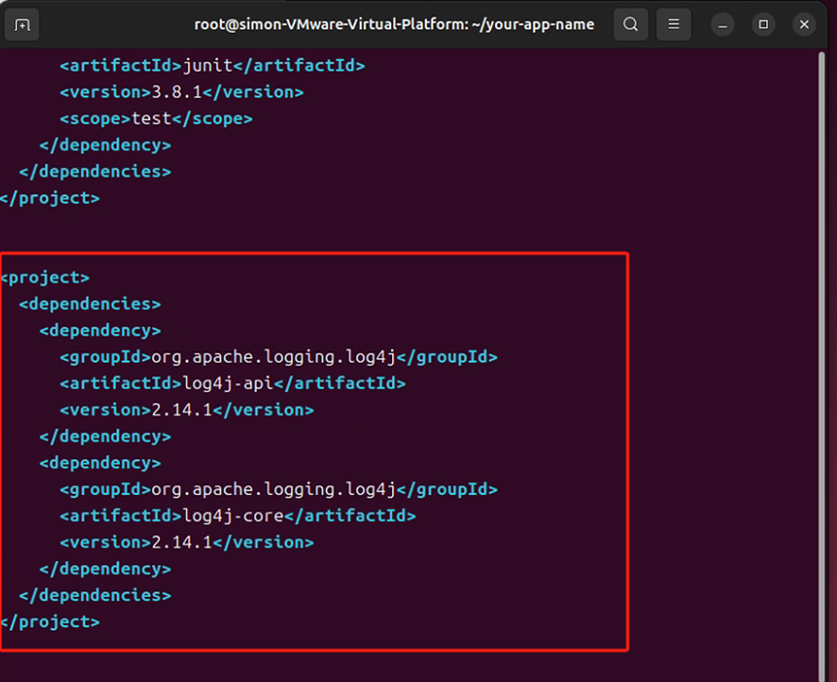This screenshot has height=682, width=837.
Task: Click the closing </project> tag after junit
Action: (50, 198)
